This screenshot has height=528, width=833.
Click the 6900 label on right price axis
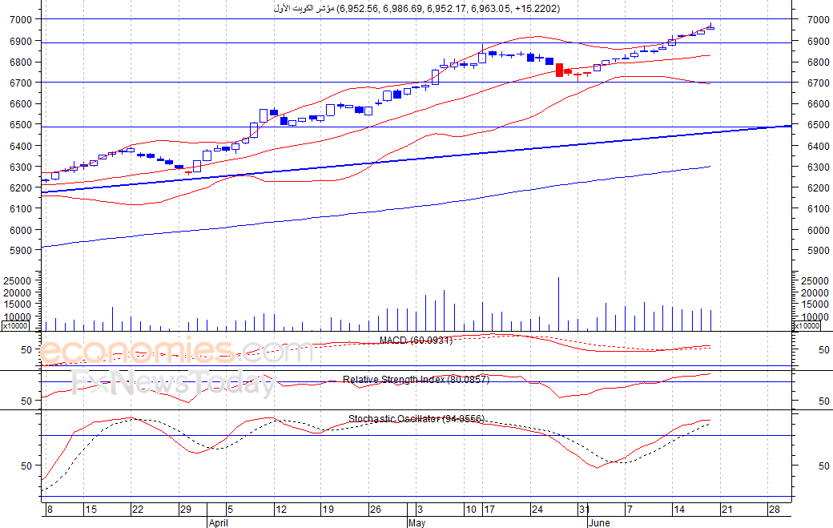[818, 41]
